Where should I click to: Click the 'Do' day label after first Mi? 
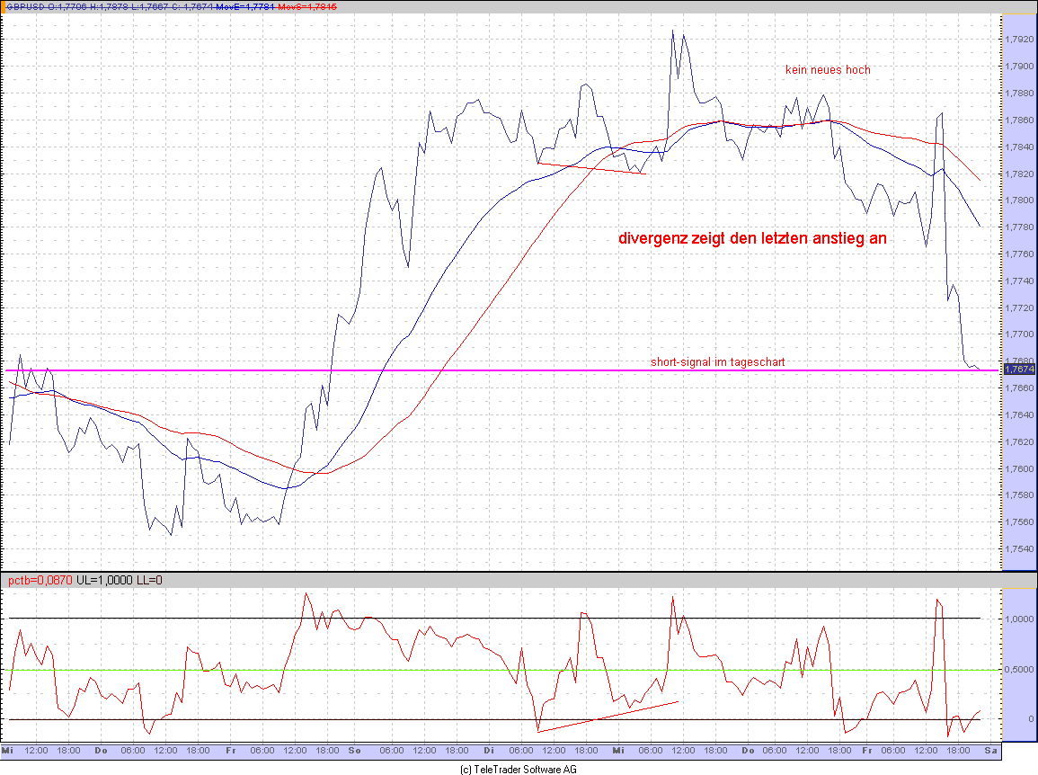pyautogui.click(x=101, y=751)
